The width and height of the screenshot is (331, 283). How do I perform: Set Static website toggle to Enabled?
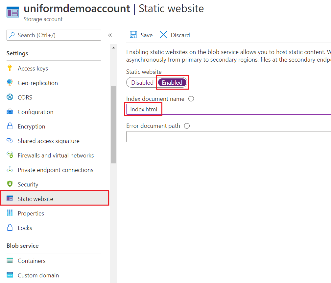(172, 83)
